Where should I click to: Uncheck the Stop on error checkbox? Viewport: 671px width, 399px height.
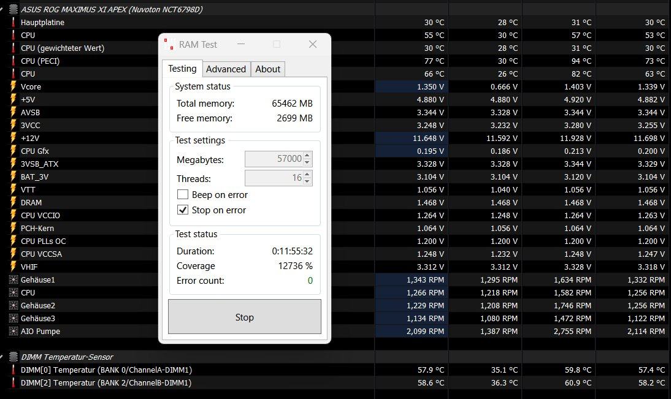pos(183,210)
